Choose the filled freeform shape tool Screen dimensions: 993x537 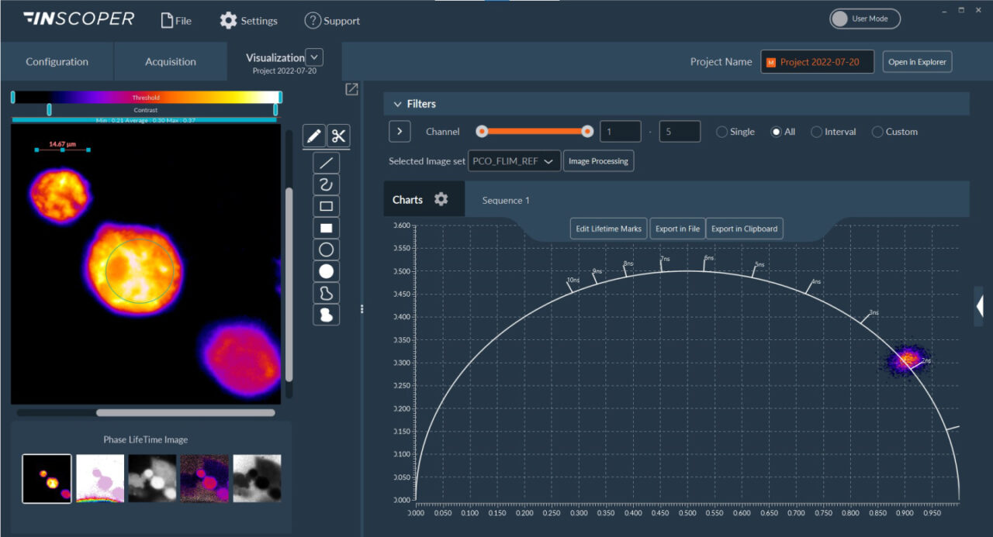point(325,314)
